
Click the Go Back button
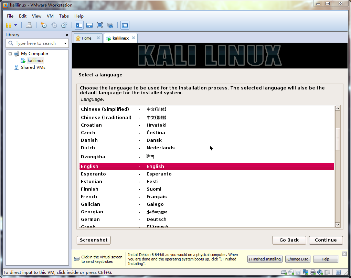coord(289,240)
